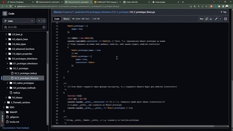
Task: Open the browser profile avatar
Action: 227,7
